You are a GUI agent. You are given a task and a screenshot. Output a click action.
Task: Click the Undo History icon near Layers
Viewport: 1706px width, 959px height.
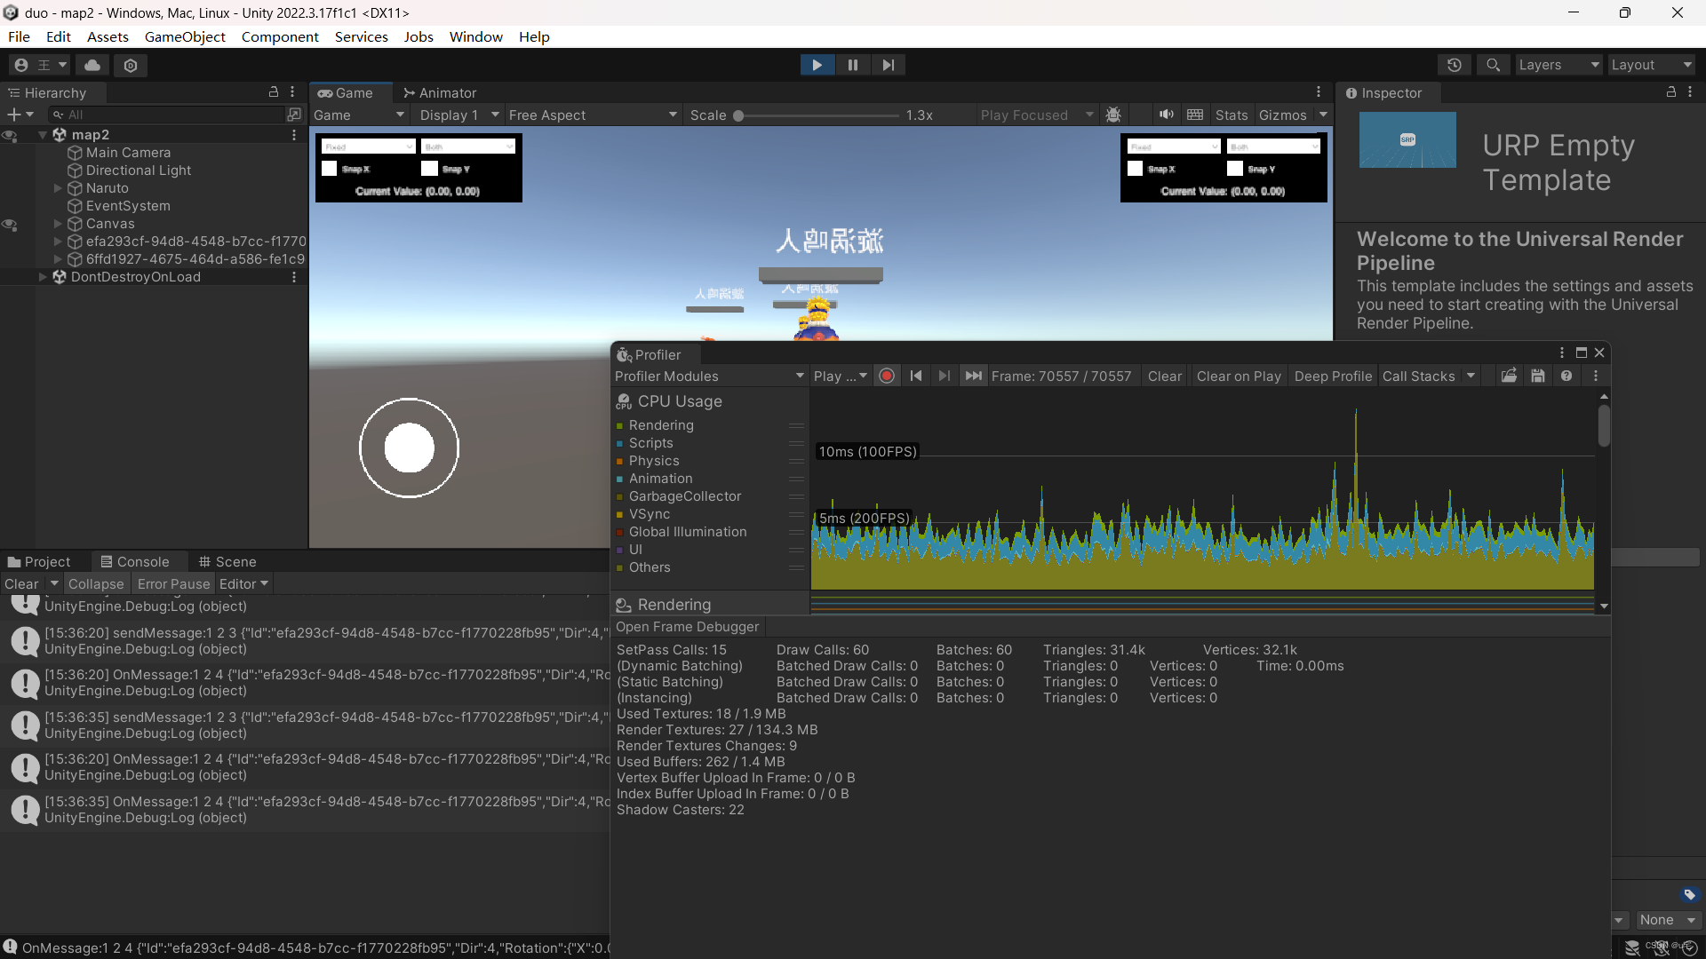tap(1455, 64)
